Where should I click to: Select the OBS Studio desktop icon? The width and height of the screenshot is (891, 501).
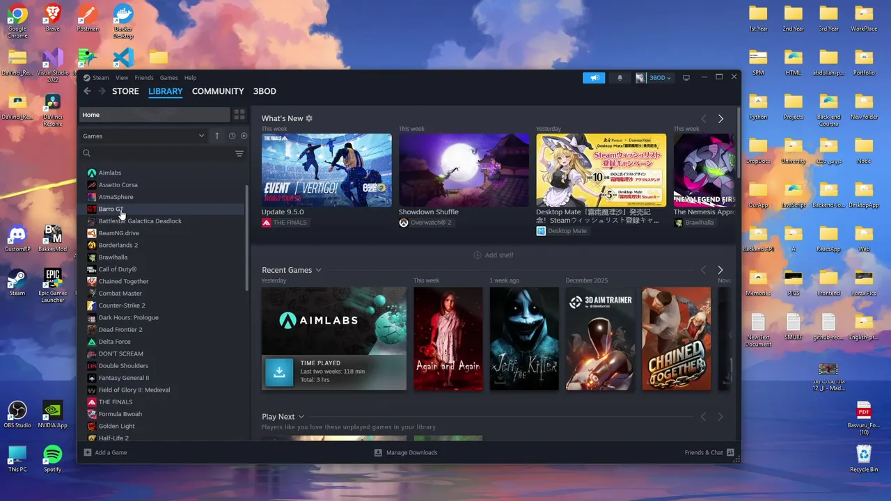point(17,415)
